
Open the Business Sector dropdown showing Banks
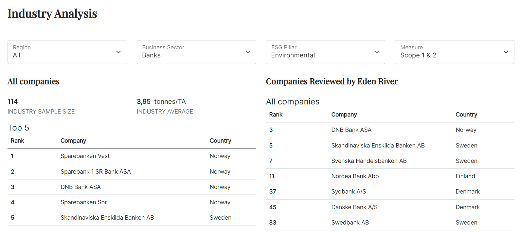click(x=196, y=52)
